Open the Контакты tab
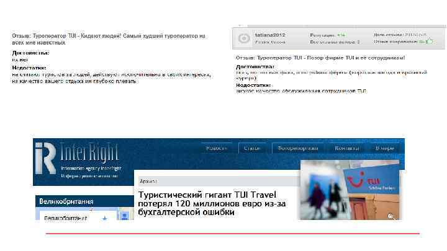This screenshot has width=447, height=251. (x=347, y=148)
